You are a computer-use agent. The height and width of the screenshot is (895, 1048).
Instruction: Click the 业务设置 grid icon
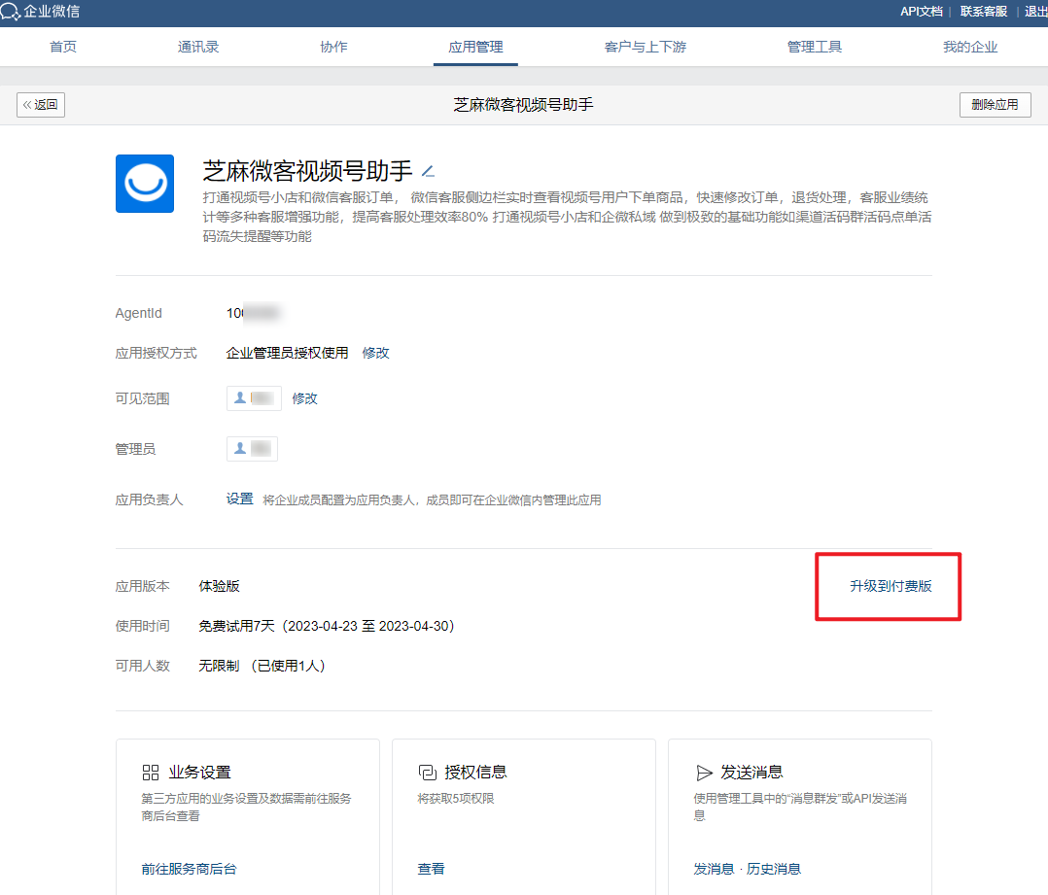(x=151, y=773)
